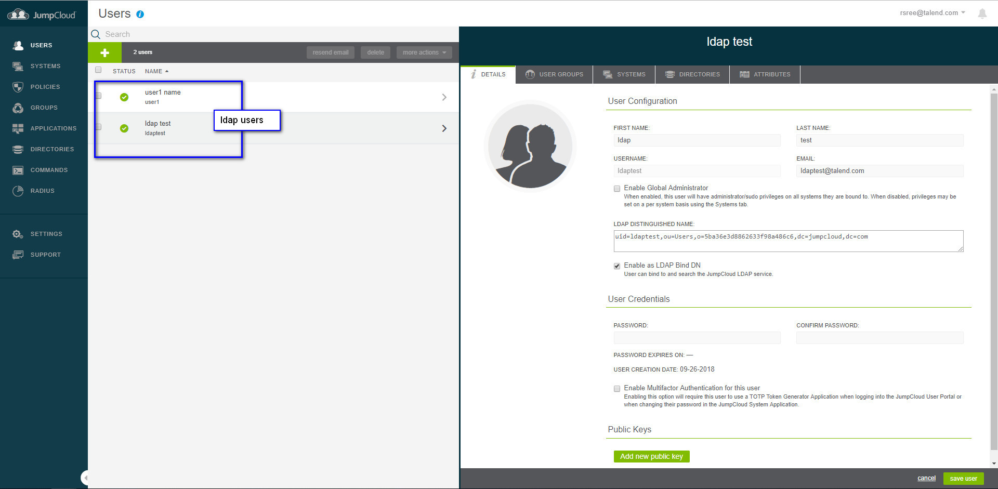Navigate to Applications in the sidebar
The height and width of the screenshot is (489, 998).
click(x=54, y=128)
